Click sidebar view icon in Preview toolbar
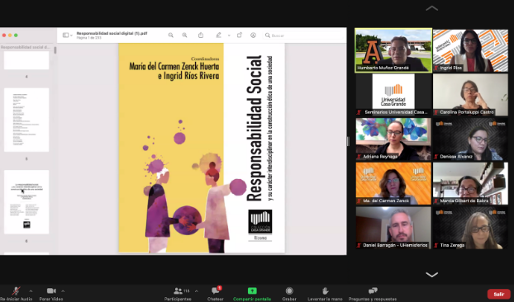The width and height of the screenshot is (514, 302). (x=65, y=35)
